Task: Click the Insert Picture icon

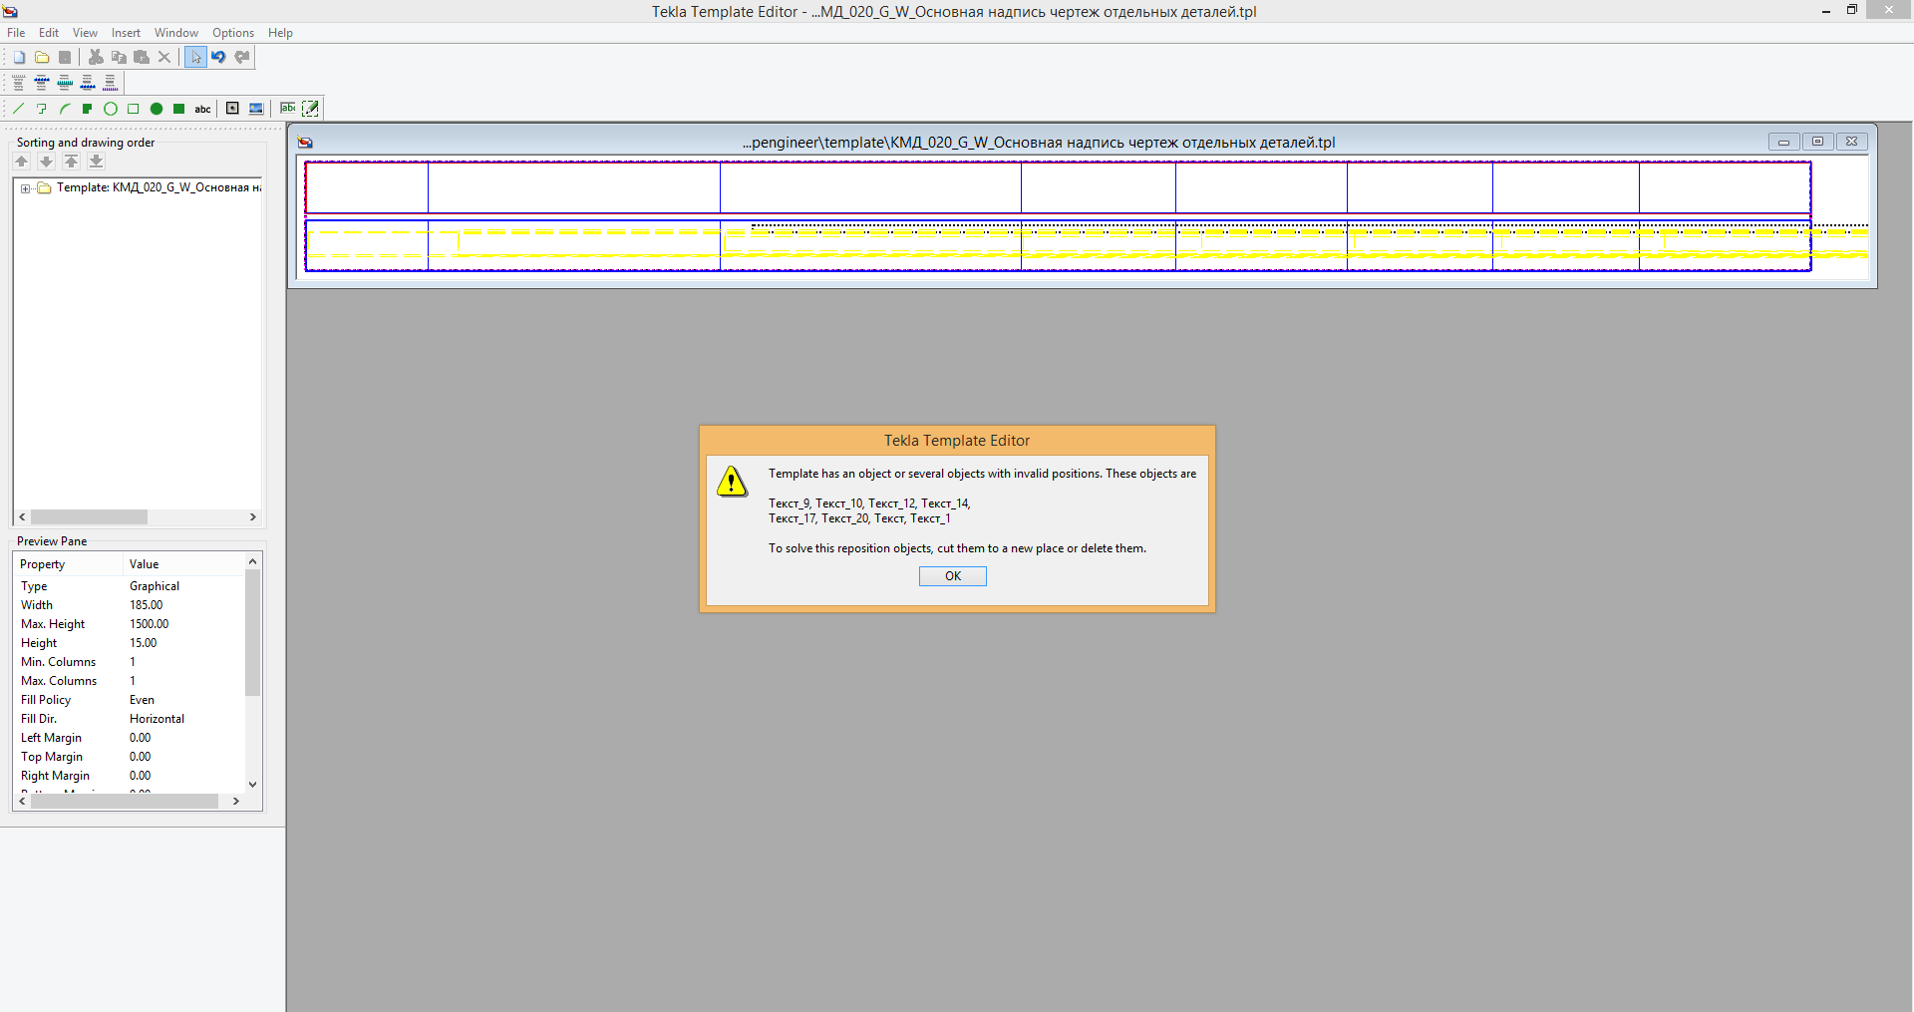Action: click(x=256, y=109)
